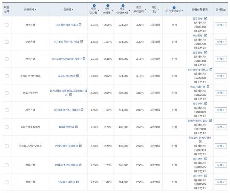Expand 상세 dropdown for 미즈월복리정기예금
The image size is (230, 193).
click(x=221, y=25)
